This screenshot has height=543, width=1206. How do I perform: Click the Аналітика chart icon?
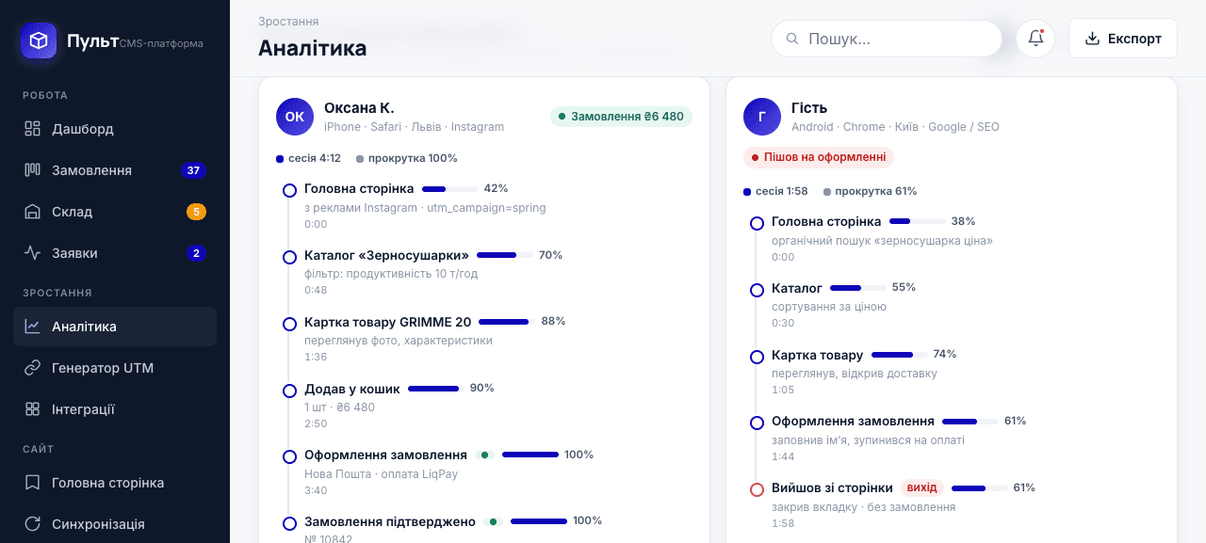(33, 327)
